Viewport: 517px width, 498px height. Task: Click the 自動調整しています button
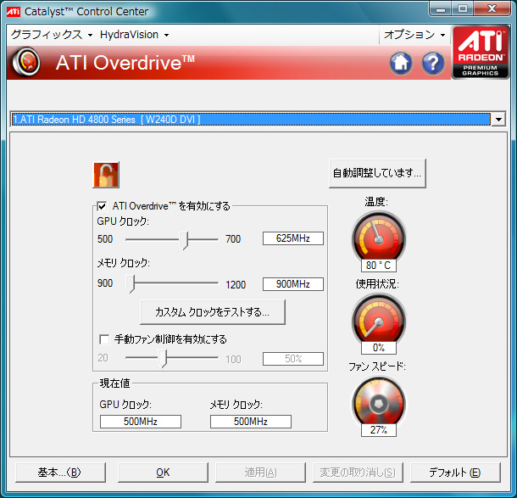click(377, 173)
